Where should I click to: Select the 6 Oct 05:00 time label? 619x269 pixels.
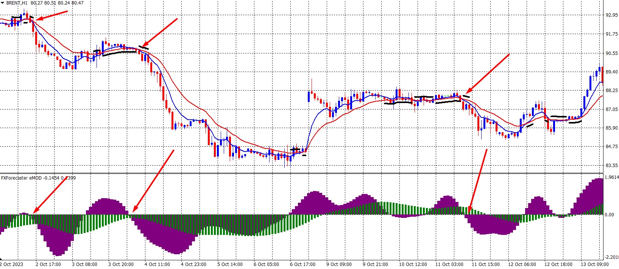click(266, 264)
